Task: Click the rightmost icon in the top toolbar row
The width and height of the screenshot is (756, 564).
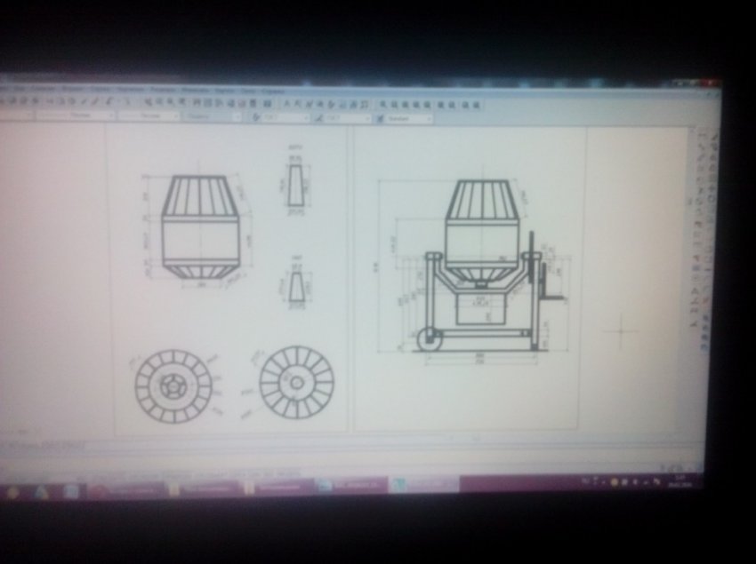Action: pos(478,105)
